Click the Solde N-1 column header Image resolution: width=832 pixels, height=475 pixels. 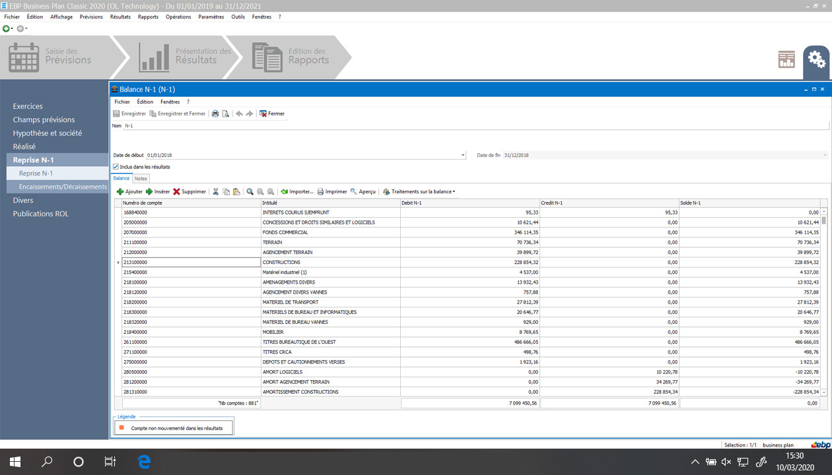749,203
